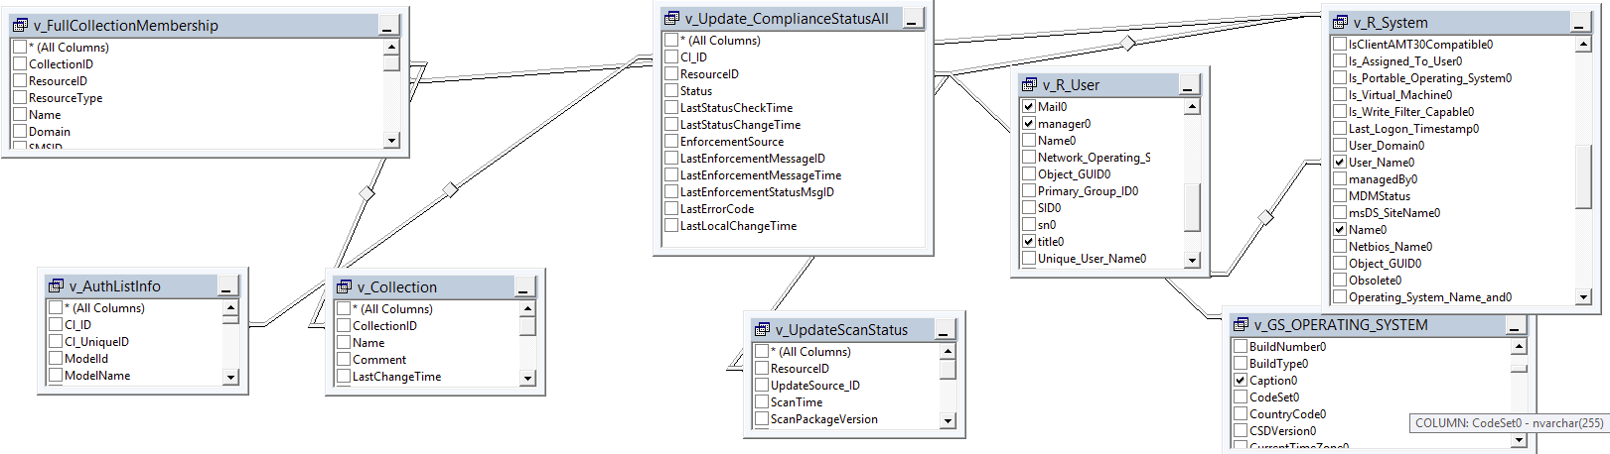This screenshot has height=454, width=1610.
Task: Uncheck Caption0 in v_GS_OPERATING_SYSTEM
Action: point(1241,381)
